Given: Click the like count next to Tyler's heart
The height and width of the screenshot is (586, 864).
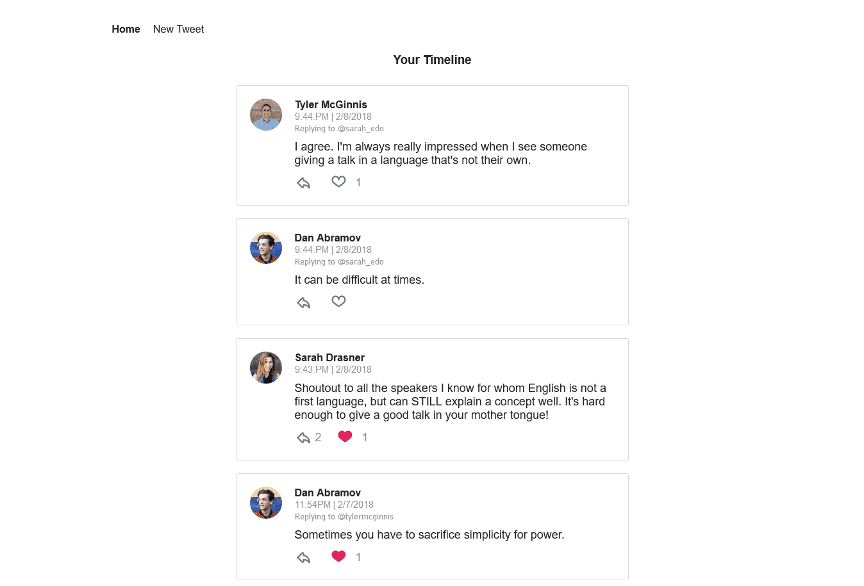Looking at the screenshot, I should 358,183.
